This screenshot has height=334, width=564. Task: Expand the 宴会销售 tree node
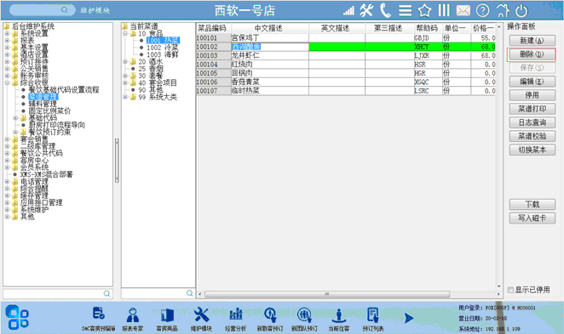coord(7,139)
